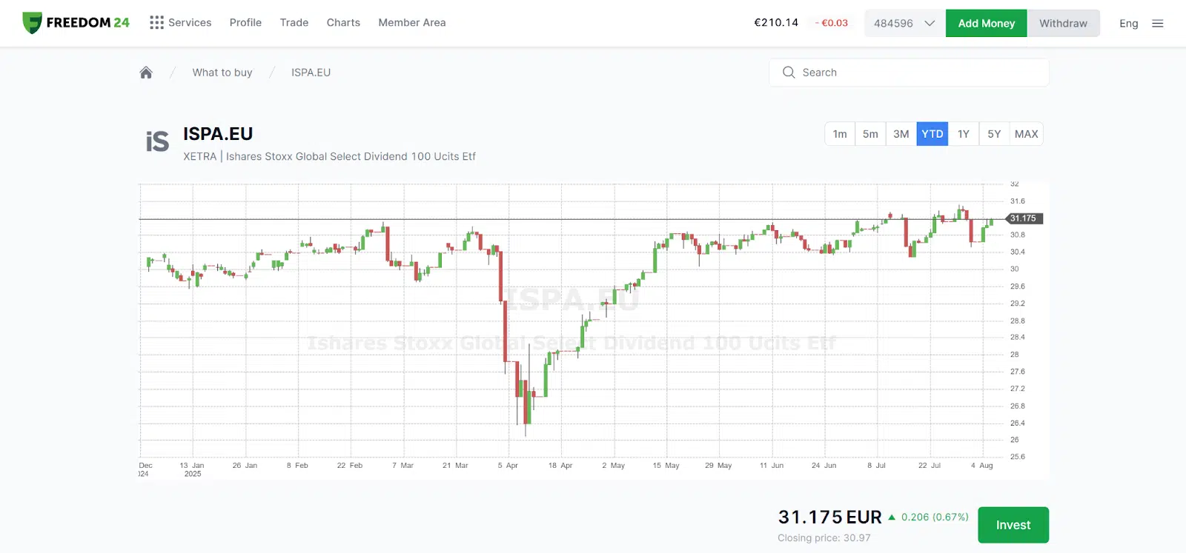The width and height of the screenshot is (1186, 553).
Task: Open the Services grid icon
Action: (x=156, y=23)
